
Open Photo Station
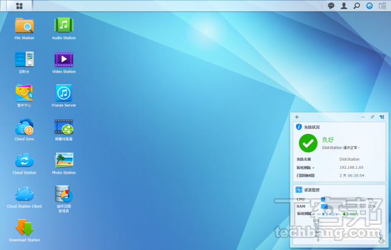(64, 161)
